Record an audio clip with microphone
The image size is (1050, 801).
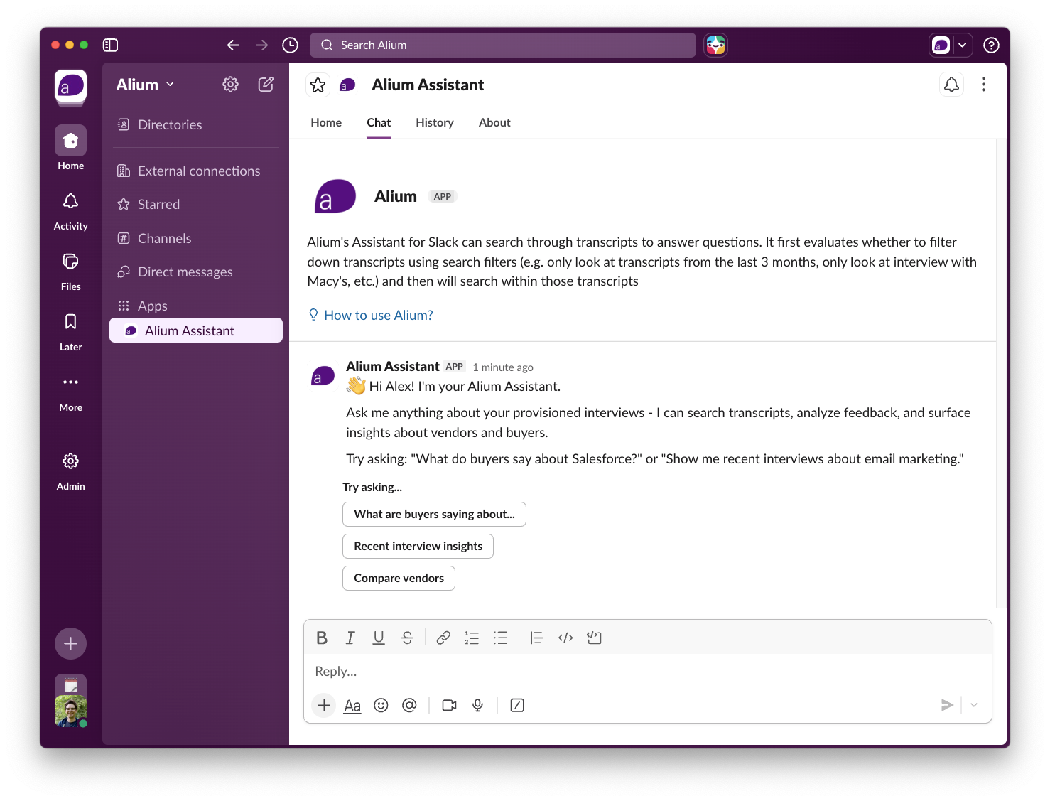point(477,705)
